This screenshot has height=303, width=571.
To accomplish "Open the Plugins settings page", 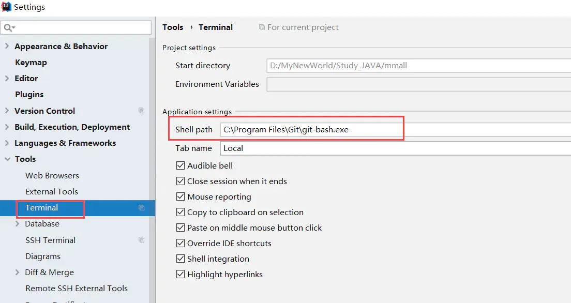I will click(29, 95).
